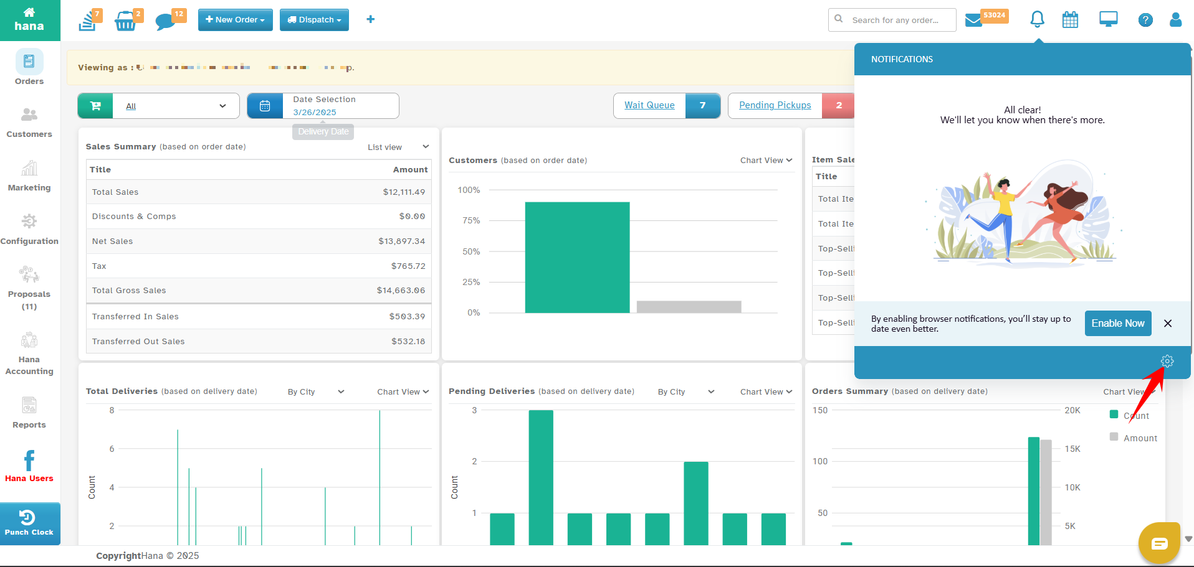Open the help question mark icon
Image resolution: width=1194 pixels, height=567 pixels.
point(1145,20)
